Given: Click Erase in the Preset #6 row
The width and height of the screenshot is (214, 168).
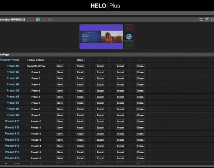Looking at the screenshot, I should point(140,97).
